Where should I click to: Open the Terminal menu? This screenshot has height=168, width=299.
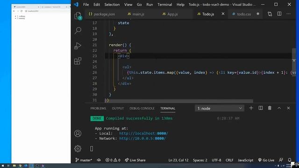point(165,5)
